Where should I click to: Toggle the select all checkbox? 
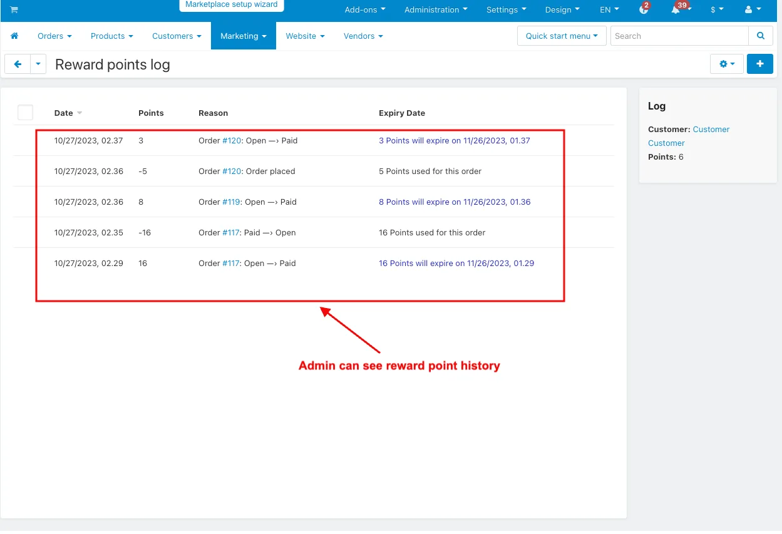[x=25, y=113]
